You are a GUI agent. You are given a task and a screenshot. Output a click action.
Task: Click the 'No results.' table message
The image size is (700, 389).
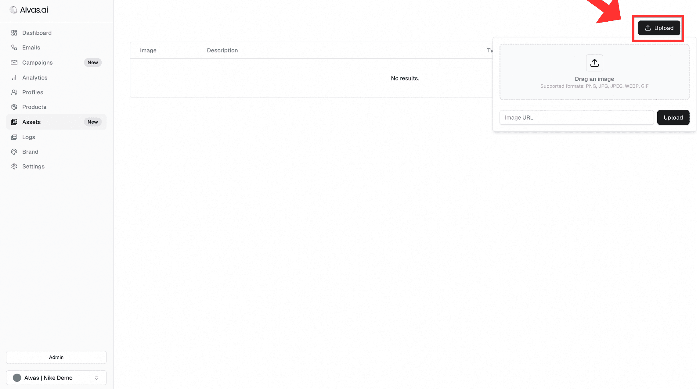coord(405,78)
